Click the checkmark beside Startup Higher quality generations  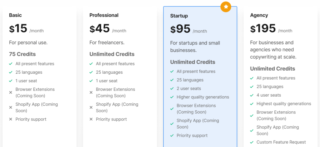coord(172,97)
